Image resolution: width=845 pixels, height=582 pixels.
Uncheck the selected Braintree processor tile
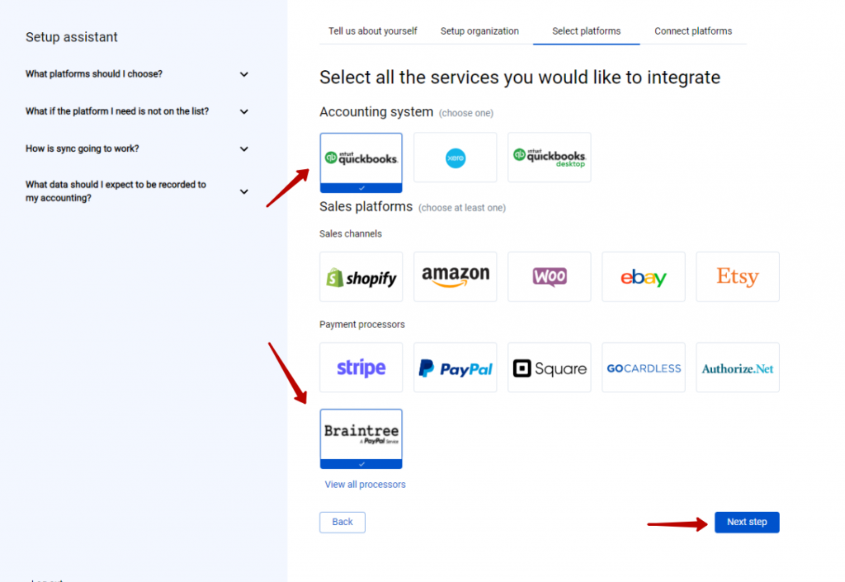pyautogui.click(x=361, y=439)
